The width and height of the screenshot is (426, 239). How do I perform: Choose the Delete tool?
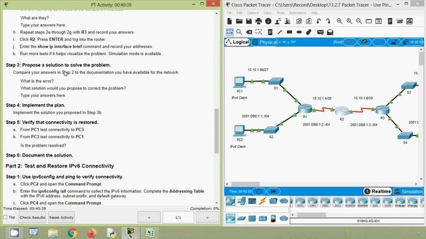[x=249, y=33]
